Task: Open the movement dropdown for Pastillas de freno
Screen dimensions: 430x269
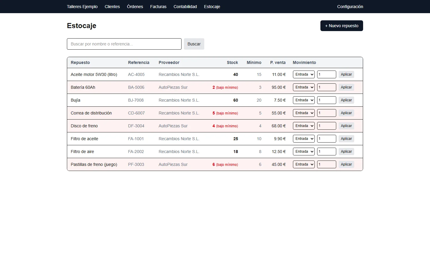Action: [x=304, y=164]
